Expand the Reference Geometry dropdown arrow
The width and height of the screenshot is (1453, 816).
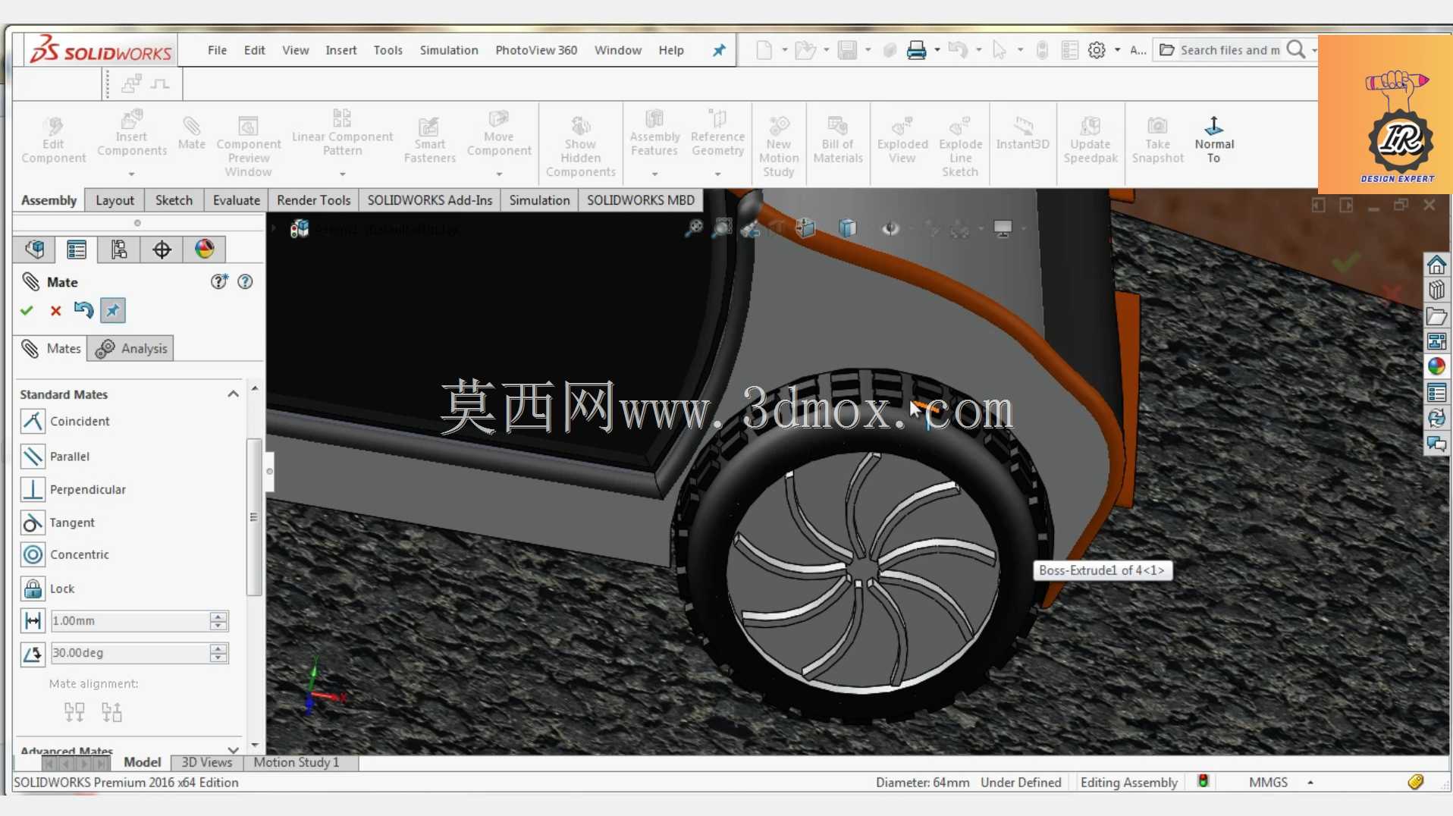(717, 174)
